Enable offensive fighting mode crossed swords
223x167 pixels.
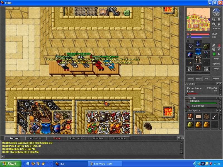click(x=214, y=45)
